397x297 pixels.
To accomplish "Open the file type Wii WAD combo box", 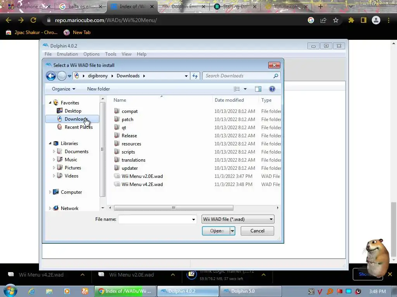I will pos(238,219).
